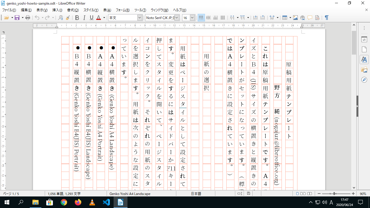
Task: Open the 書式(O) menu
Action: 73,10
